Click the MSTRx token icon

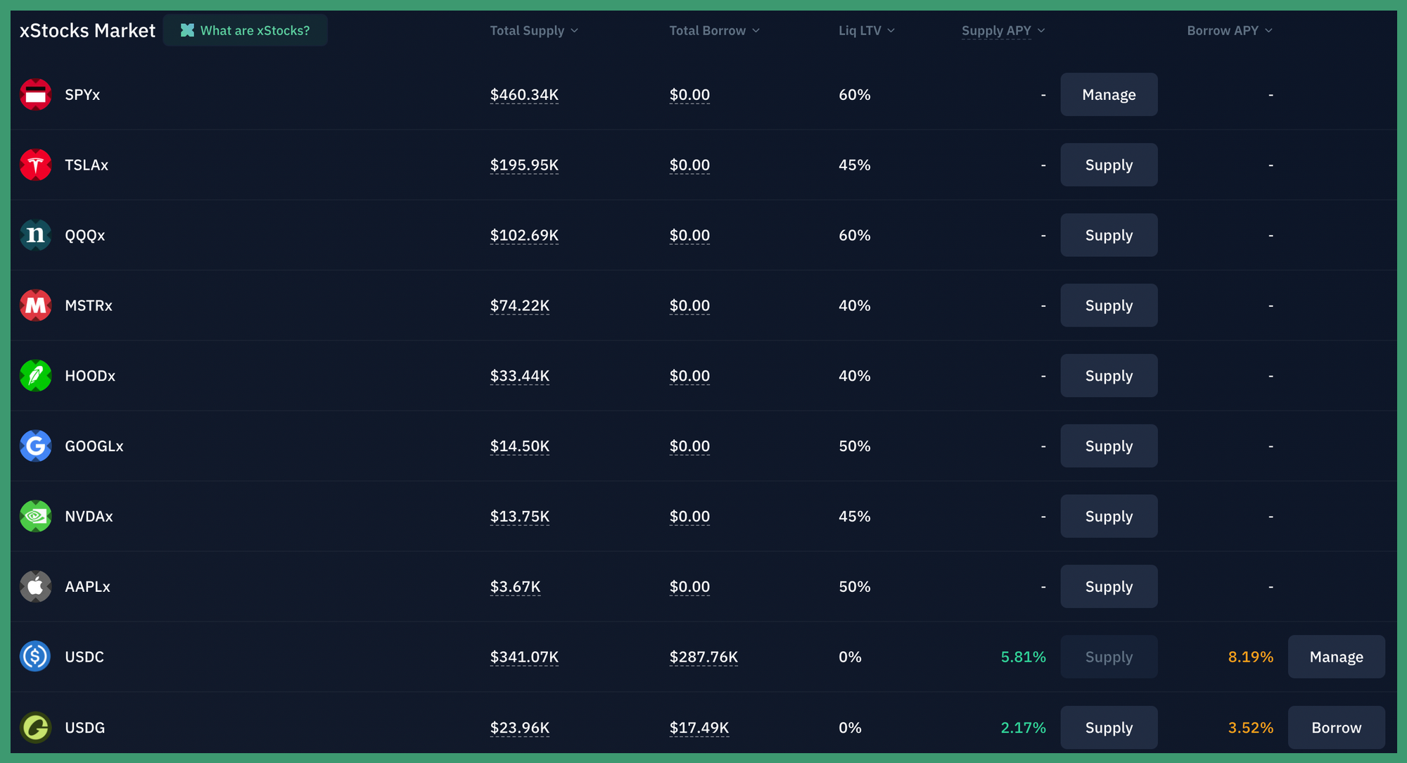point(35,305)
